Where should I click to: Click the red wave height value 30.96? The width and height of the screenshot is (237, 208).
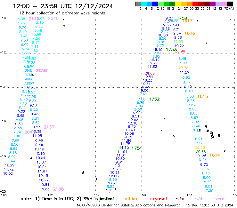tap(180, 51)
